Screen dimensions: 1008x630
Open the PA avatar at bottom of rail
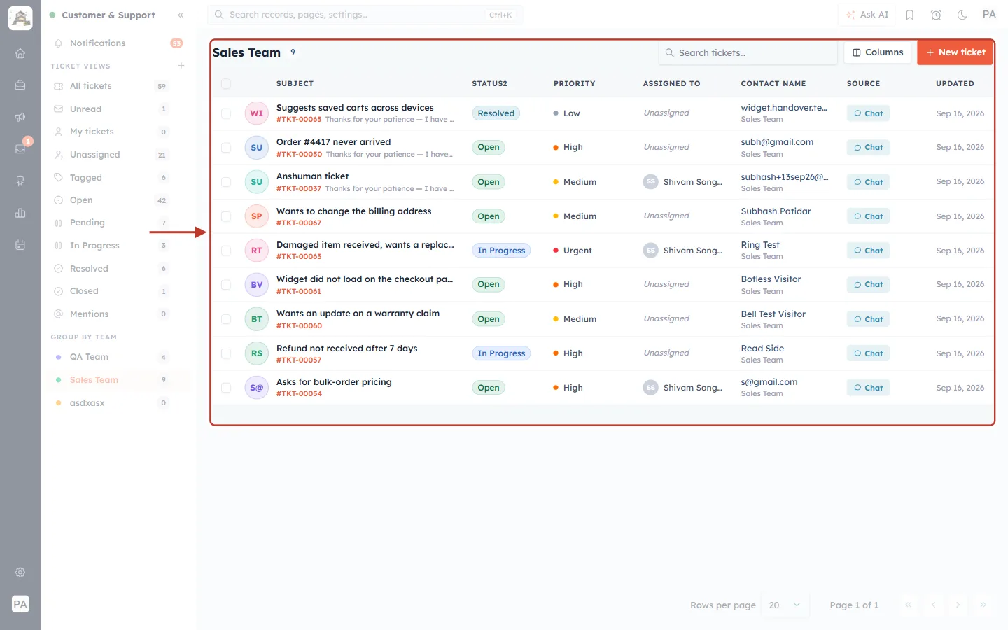(20, 604)
